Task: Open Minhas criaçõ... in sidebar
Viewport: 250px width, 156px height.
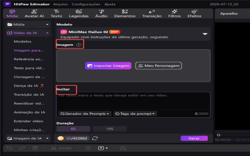Action: click(x=29, y=130)
